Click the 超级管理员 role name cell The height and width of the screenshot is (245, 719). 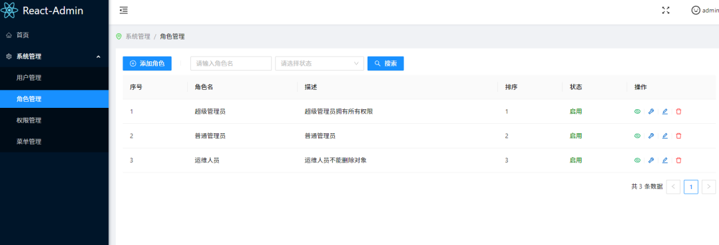(210, 111)
